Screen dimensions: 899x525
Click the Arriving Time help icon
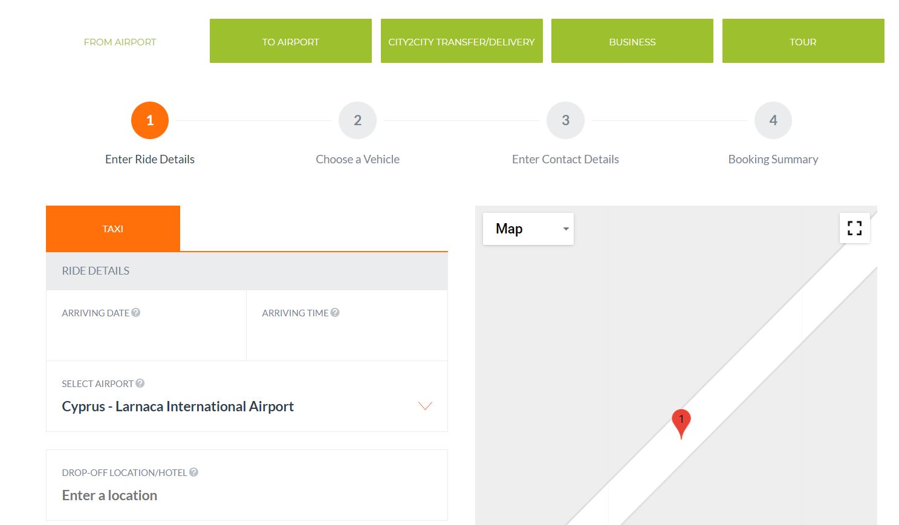click(335, 313)
